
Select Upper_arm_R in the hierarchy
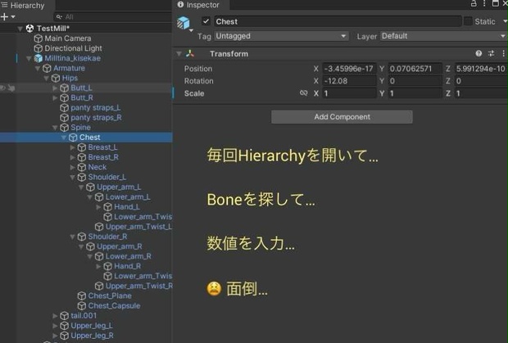coord(120,246)
